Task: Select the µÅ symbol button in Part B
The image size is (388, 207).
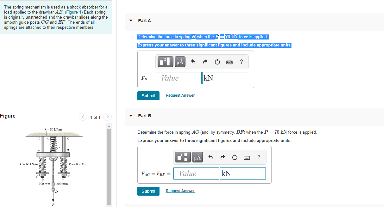Action: [x=198, y=157]
